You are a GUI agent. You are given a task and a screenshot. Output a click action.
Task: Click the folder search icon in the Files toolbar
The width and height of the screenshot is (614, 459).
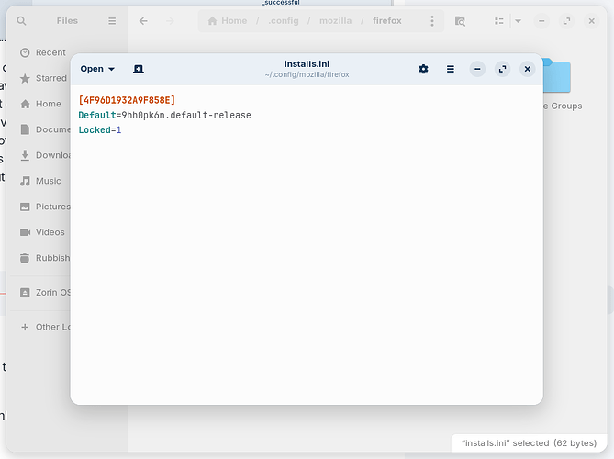[x=460, y=21]
